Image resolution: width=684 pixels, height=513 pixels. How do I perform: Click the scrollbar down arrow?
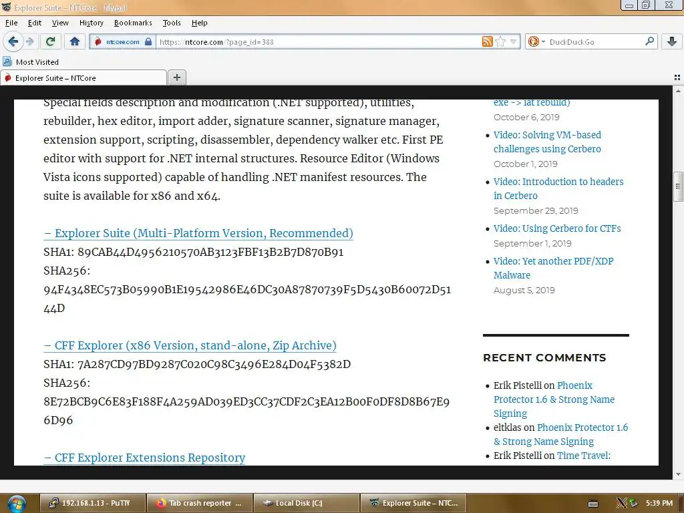(678, 475)
